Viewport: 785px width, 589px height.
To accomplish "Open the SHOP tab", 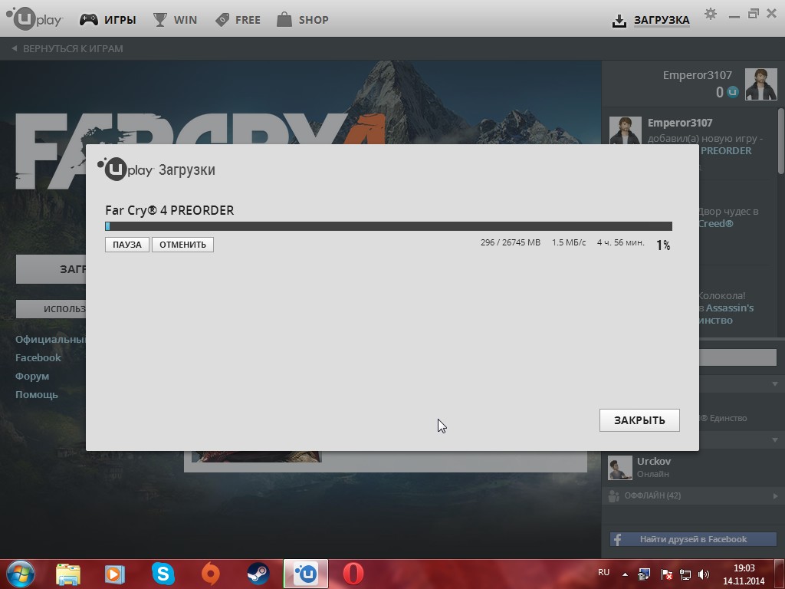I will point(314,20).
